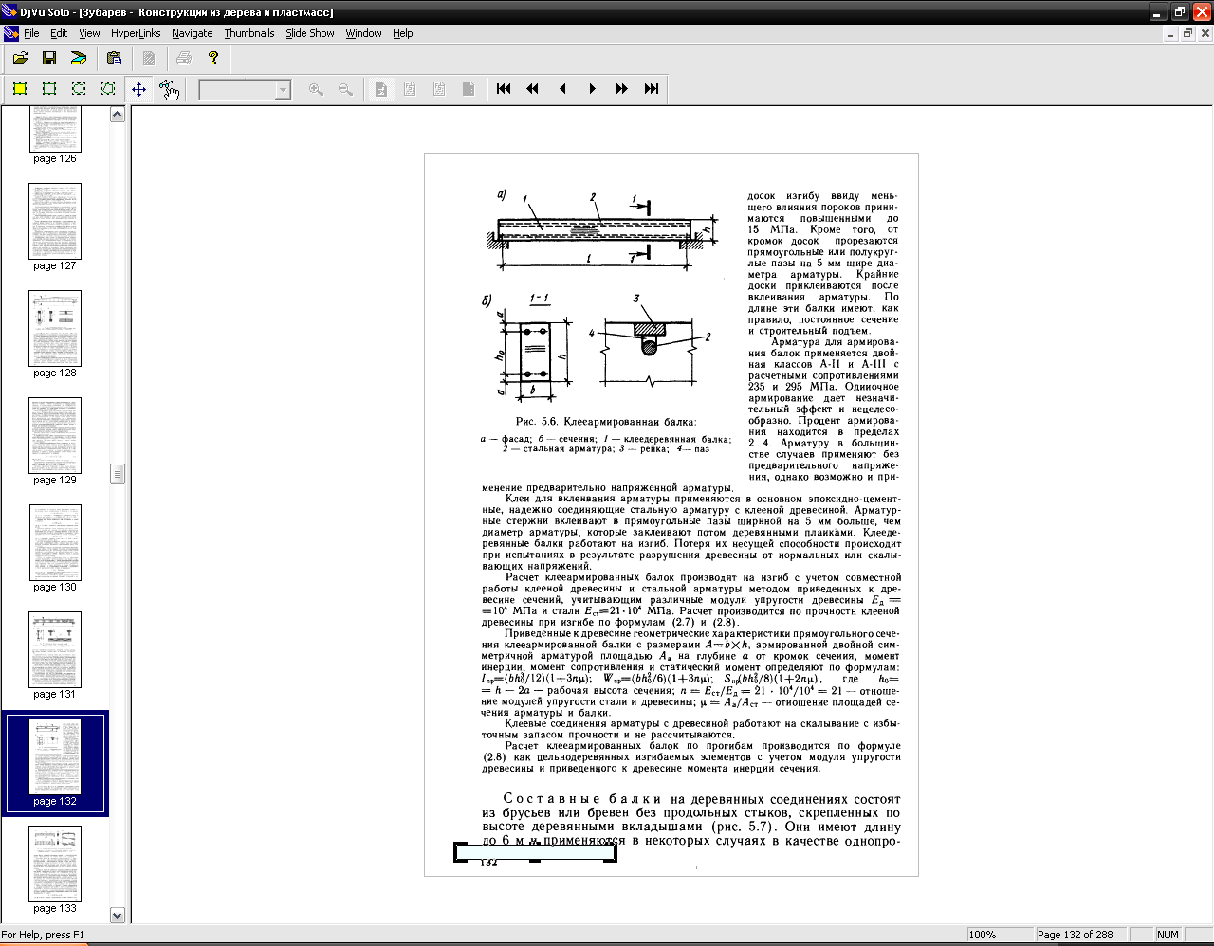Image resolution: width=1214 pixels, height=946 pixels.
Task: Click the thumbnail panel scroll down arrow
Action: tap(118, 915)
